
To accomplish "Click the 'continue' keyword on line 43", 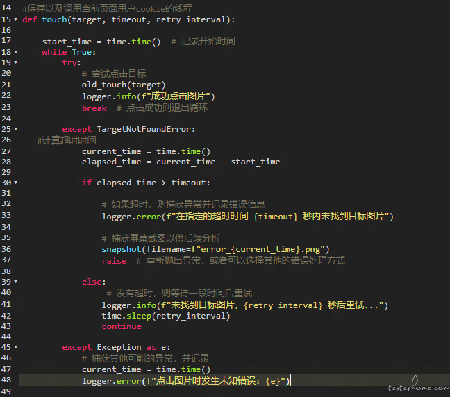I will (x=122, y=326).
